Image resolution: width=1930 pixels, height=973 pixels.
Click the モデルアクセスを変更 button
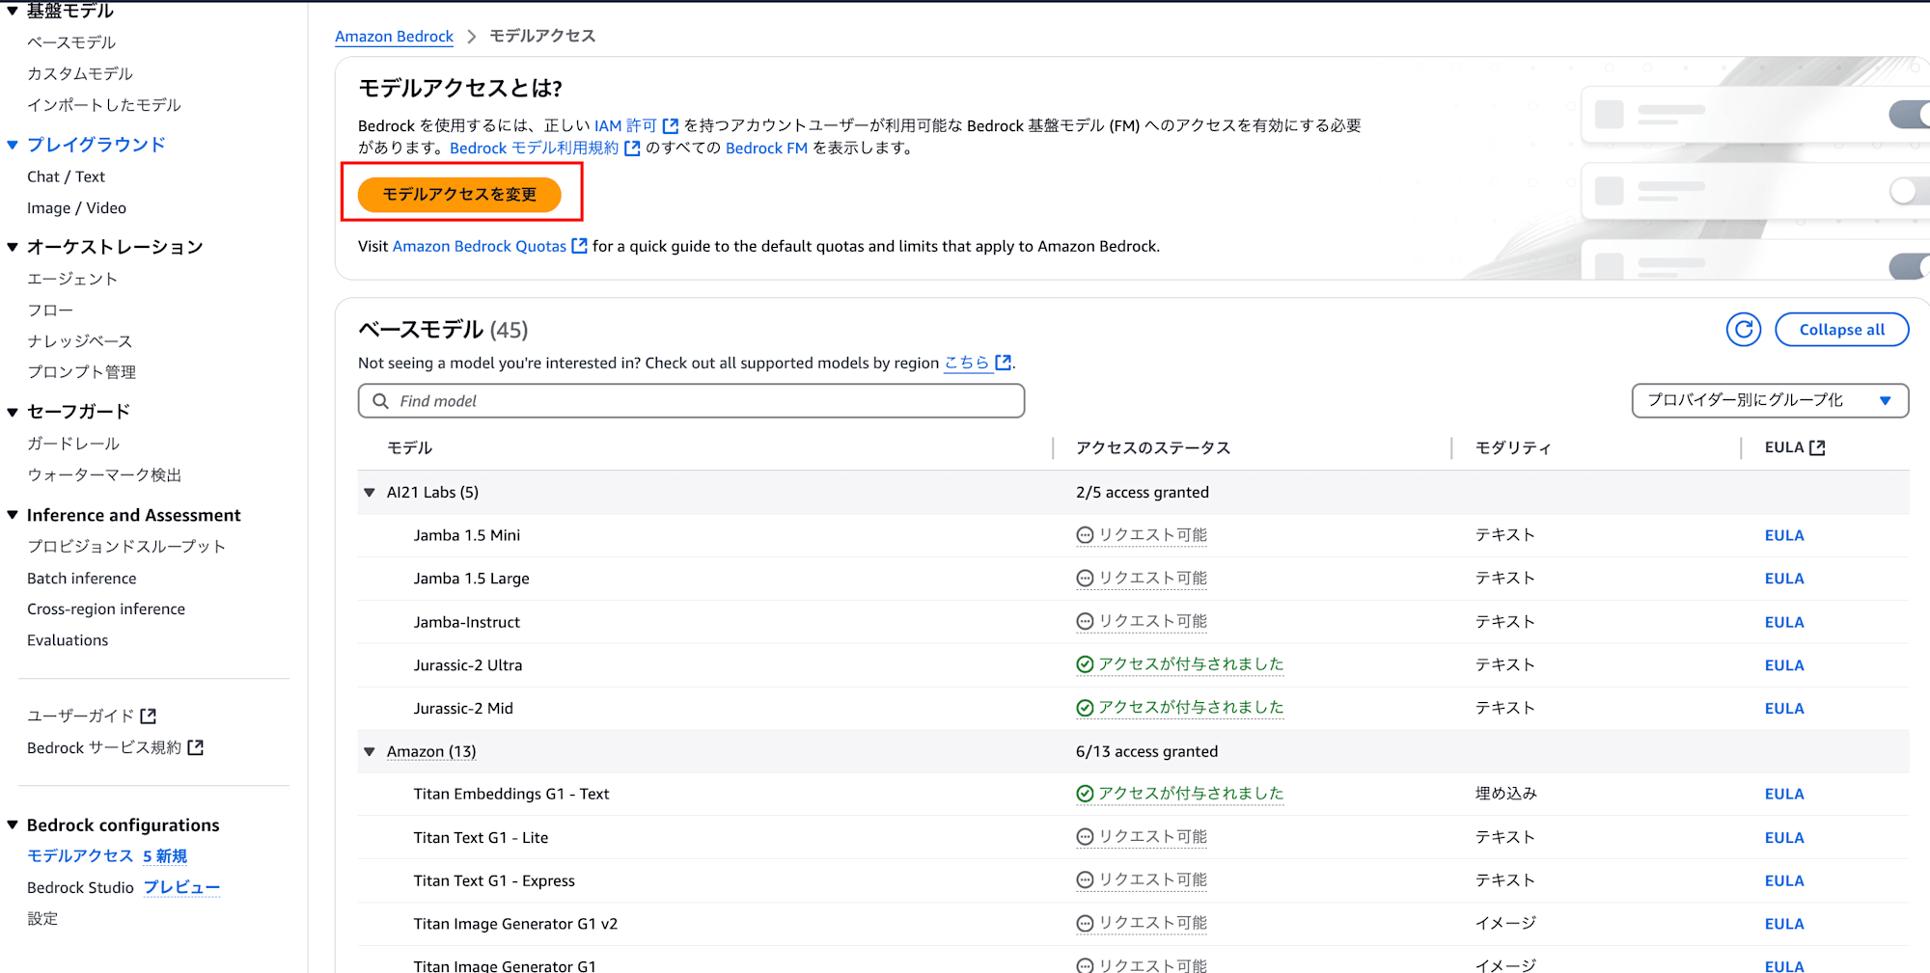coord(459,194)
